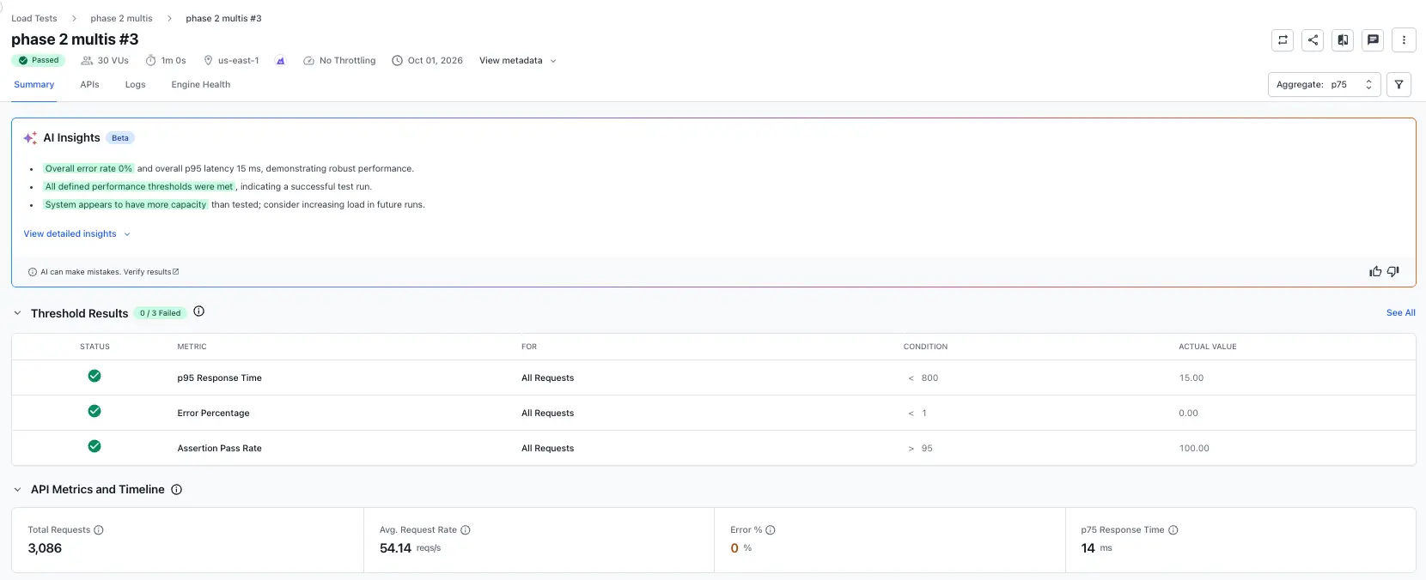Click See All threshold results
1426x580 pixels.
(x=1400, y=313)
